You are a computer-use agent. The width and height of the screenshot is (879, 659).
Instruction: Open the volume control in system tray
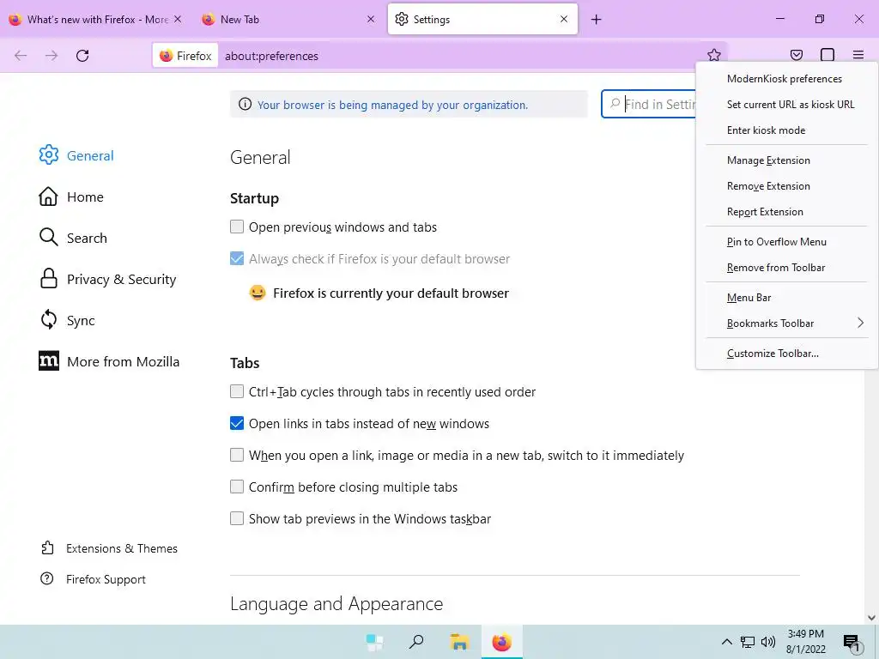click(x=768, y=642)
